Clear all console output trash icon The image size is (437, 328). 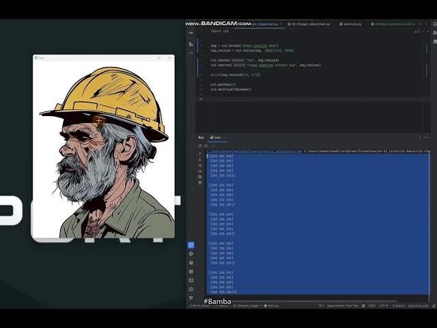[200, 182]
